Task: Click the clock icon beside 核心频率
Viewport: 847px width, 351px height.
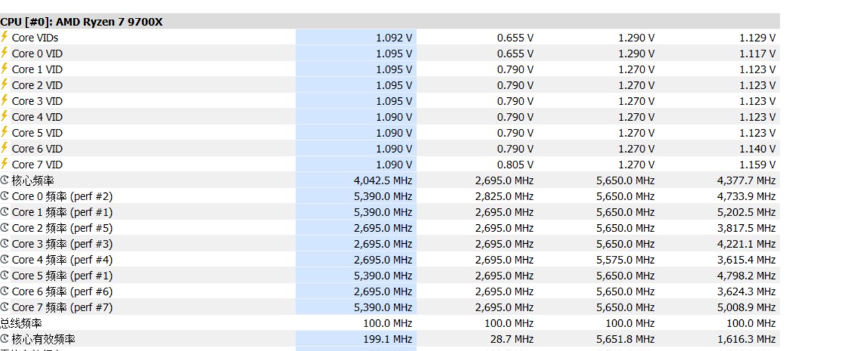Action: 5,180
